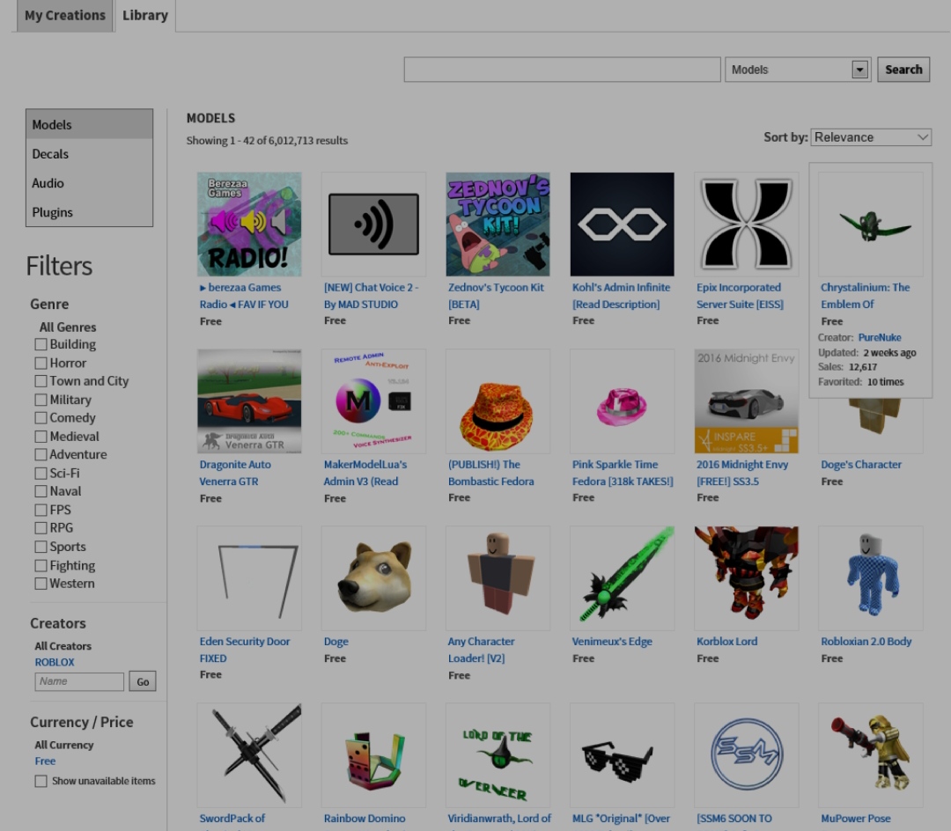
Task: Open Venimeux's Edge sword thumbnail
Action: pos(623,578)
